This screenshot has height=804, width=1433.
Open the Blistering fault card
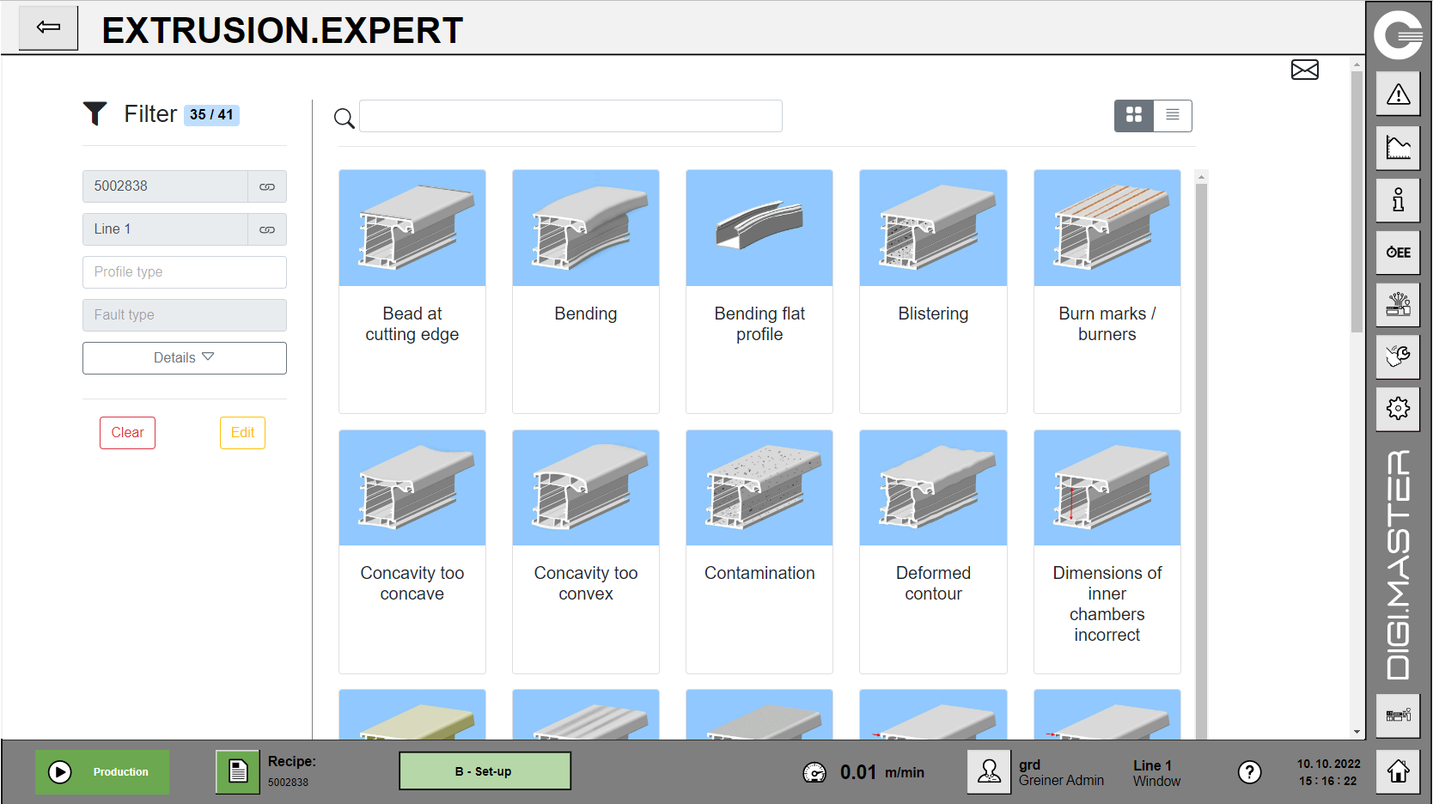(x=933, y=291)
